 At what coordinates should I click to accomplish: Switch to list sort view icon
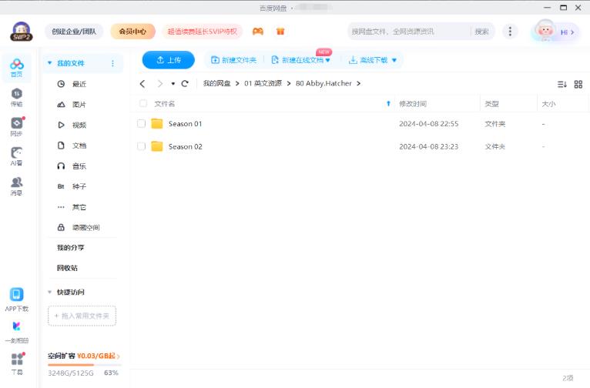562,84
